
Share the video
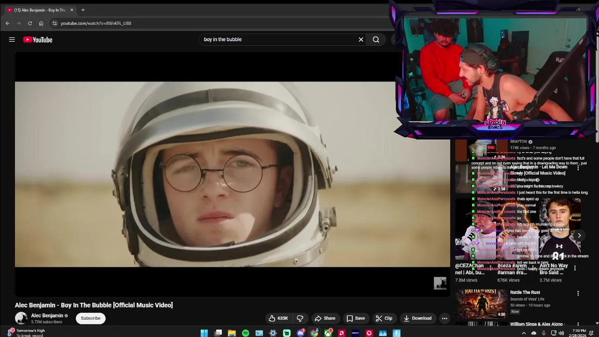coord(325,318)
